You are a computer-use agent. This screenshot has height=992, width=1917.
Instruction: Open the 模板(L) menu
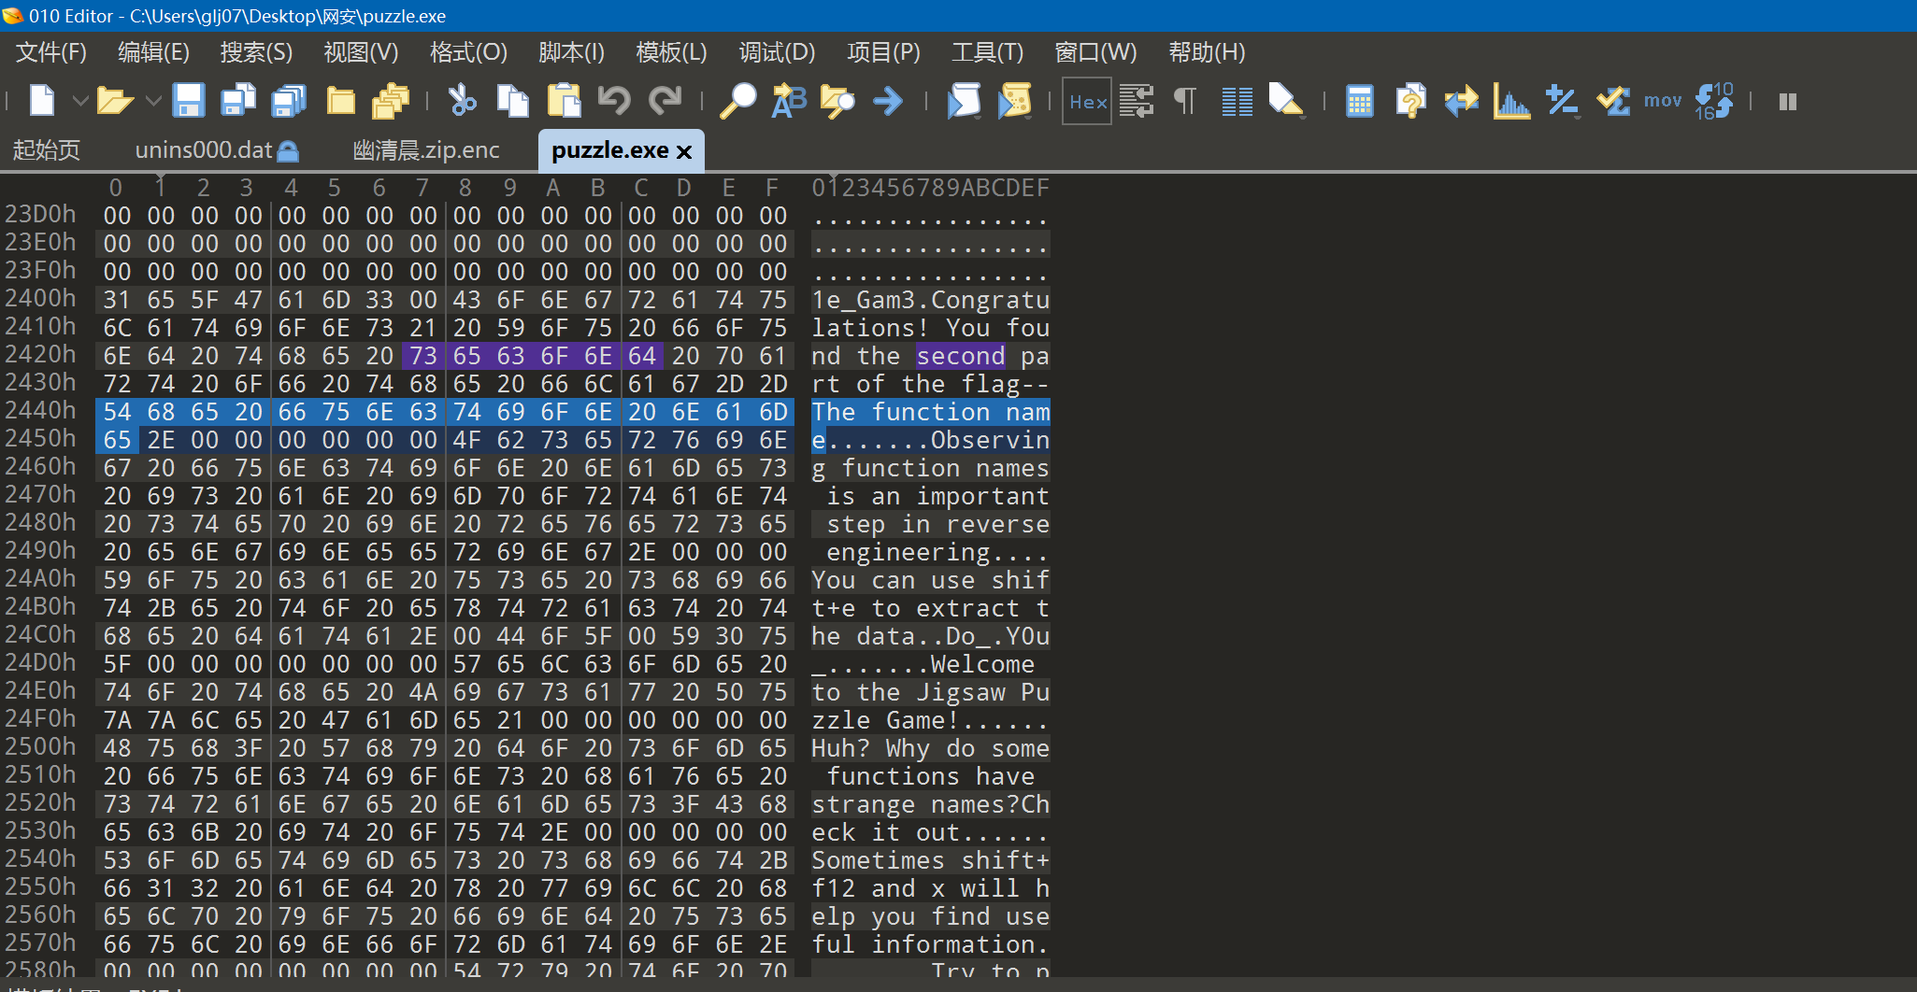670,52
